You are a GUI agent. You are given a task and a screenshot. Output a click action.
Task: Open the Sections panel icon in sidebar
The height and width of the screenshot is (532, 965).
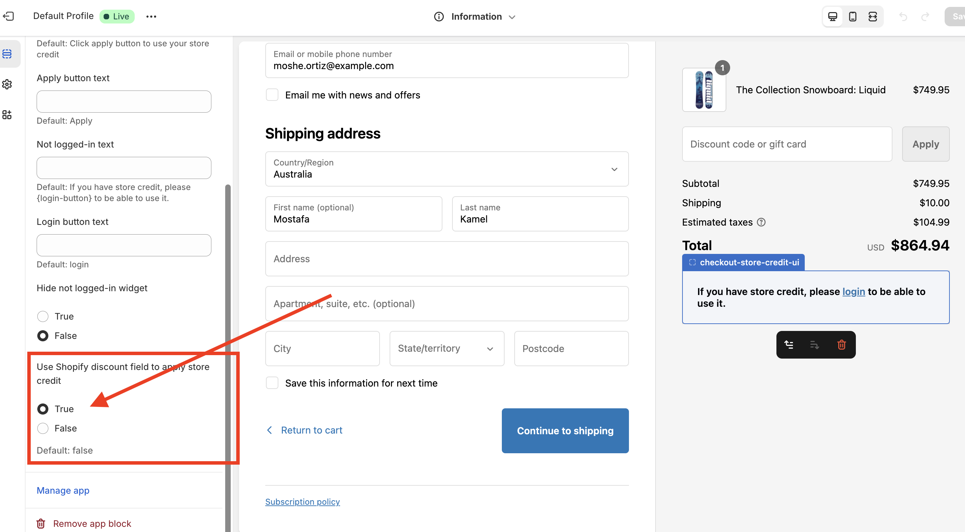pyautogui.click(x=7, y=54)
